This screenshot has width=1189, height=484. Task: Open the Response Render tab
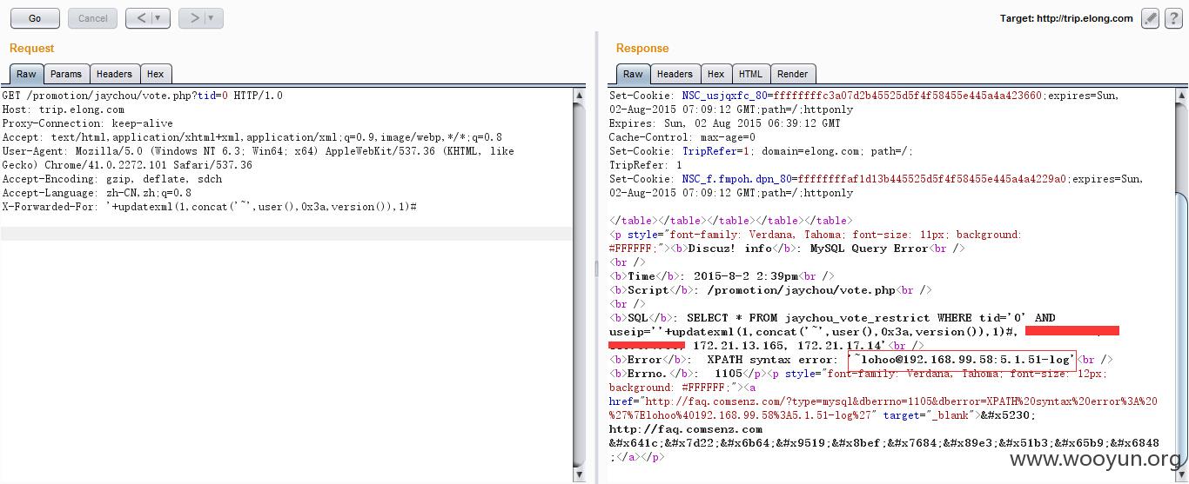[x=792, y=74]
